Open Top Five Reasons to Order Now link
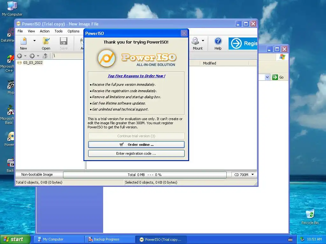The width and height of the screenshot is (326, 244). (x=136, y=76)
